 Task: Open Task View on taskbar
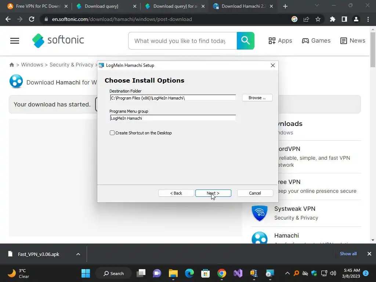point(141,273)
